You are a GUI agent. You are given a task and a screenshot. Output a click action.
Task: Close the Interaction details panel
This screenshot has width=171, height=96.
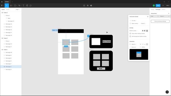(x=148, y=17)
